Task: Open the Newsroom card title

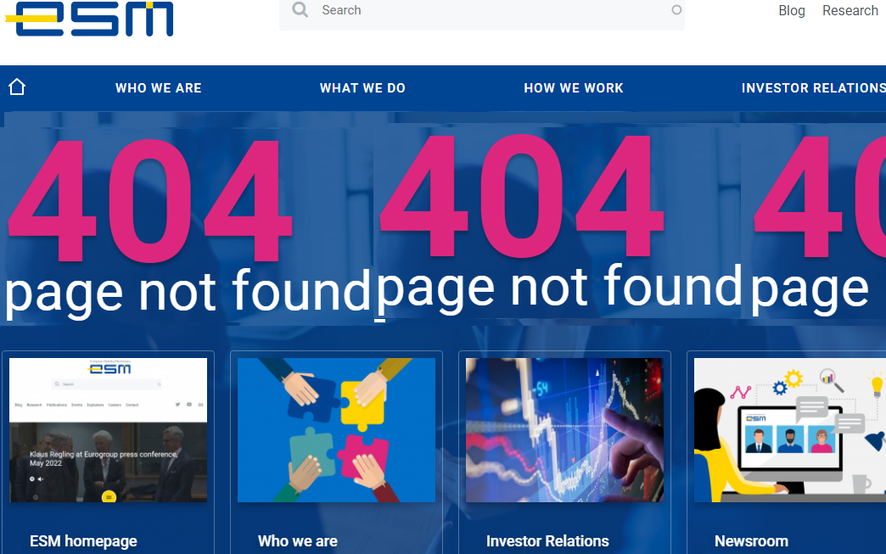Action: (752, 541)
